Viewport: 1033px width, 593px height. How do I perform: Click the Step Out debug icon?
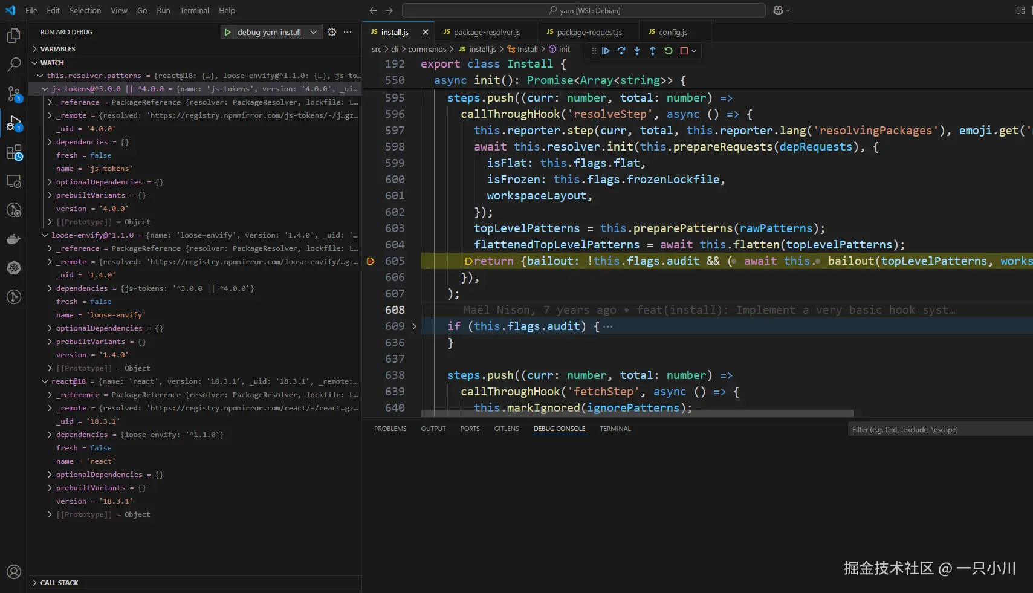[653, 51]
